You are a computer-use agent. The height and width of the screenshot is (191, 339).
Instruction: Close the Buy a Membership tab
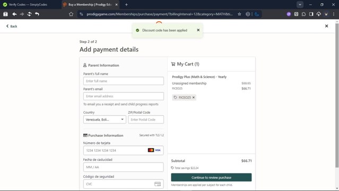point(116,5)
